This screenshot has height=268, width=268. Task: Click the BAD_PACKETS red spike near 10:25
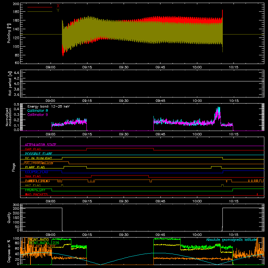click(x=257, y=194)
